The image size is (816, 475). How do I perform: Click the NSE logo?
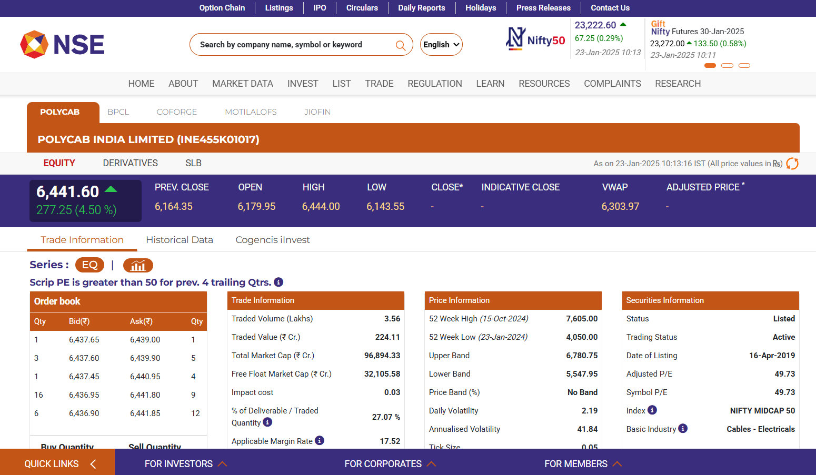(62, 44)
